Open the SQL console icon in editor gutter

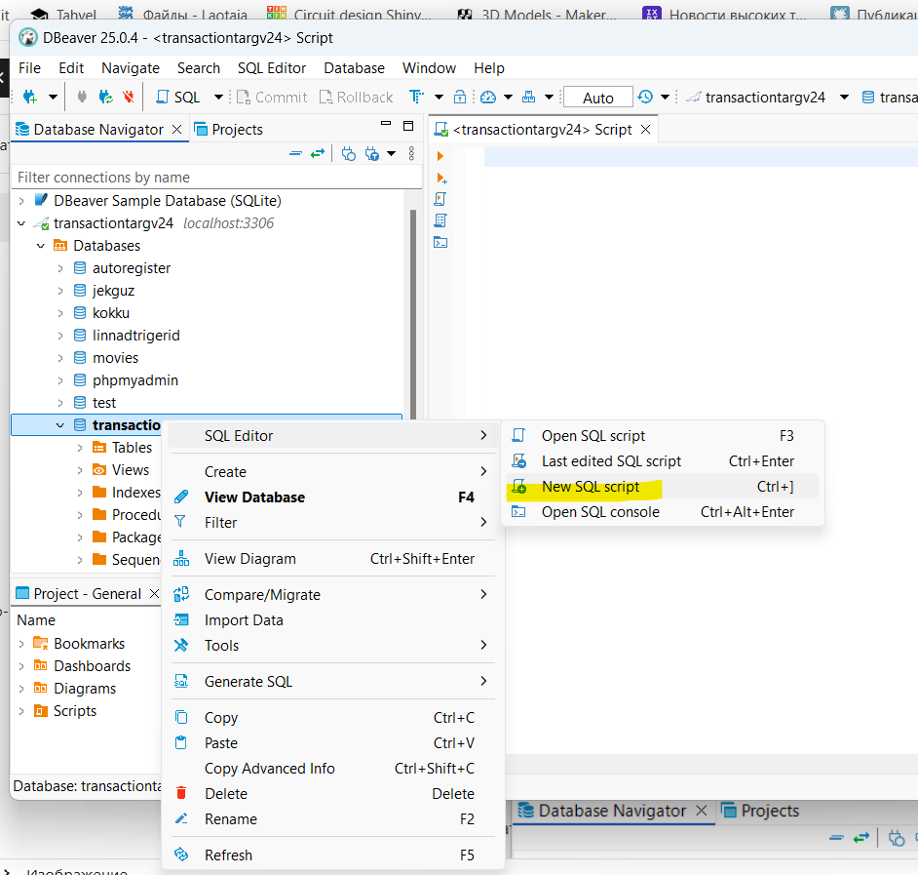point(440,243)
